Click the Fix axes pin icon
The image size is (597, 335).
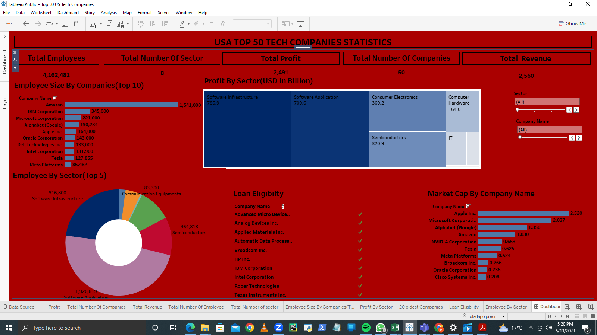pyautogui.click(x=223, y=24)
